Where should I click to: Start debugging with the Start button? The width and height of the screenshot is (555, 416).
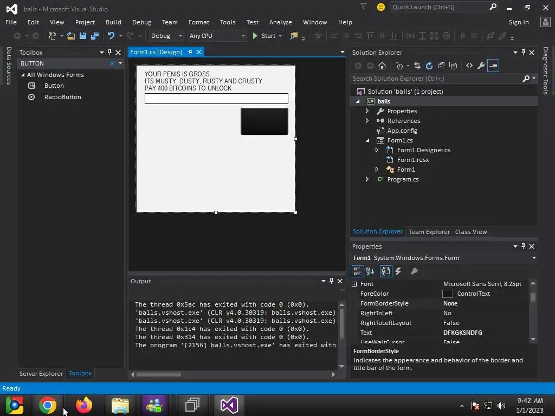coord(264,36)
